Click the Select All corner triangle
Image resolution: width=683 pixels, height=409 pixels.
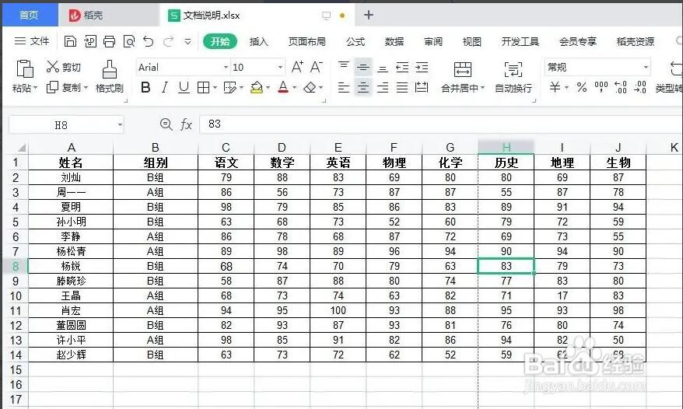21,148
